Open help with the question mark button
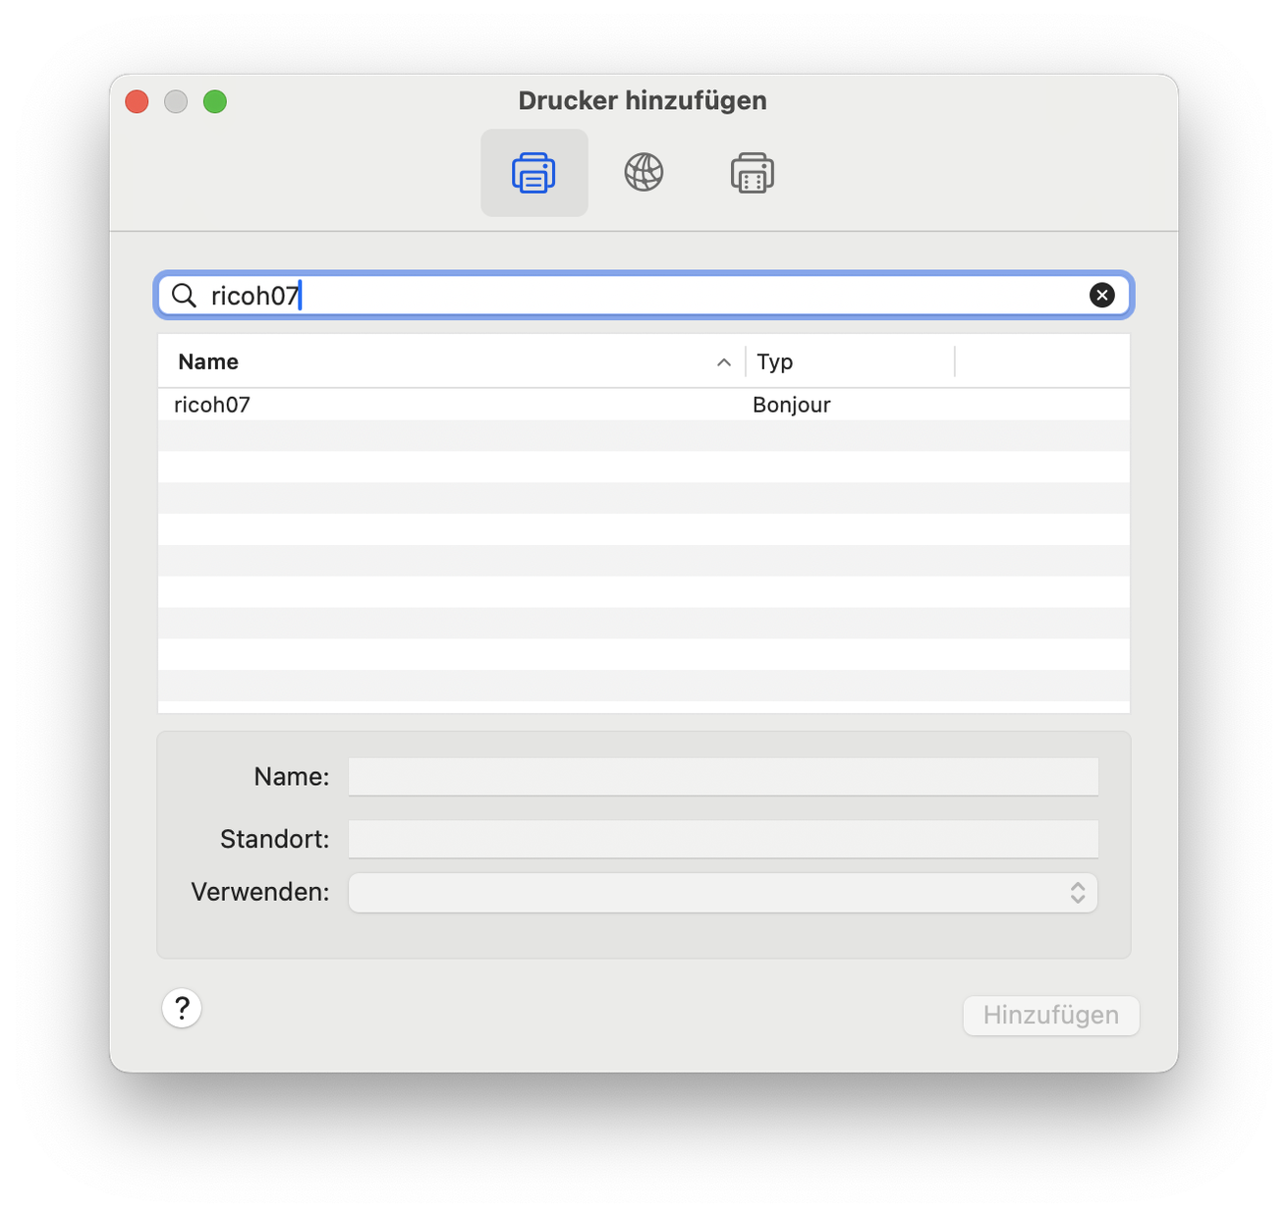The width and height of the screenshot is (1288, 1217). pyautogui.click(x=182, y=1008)
